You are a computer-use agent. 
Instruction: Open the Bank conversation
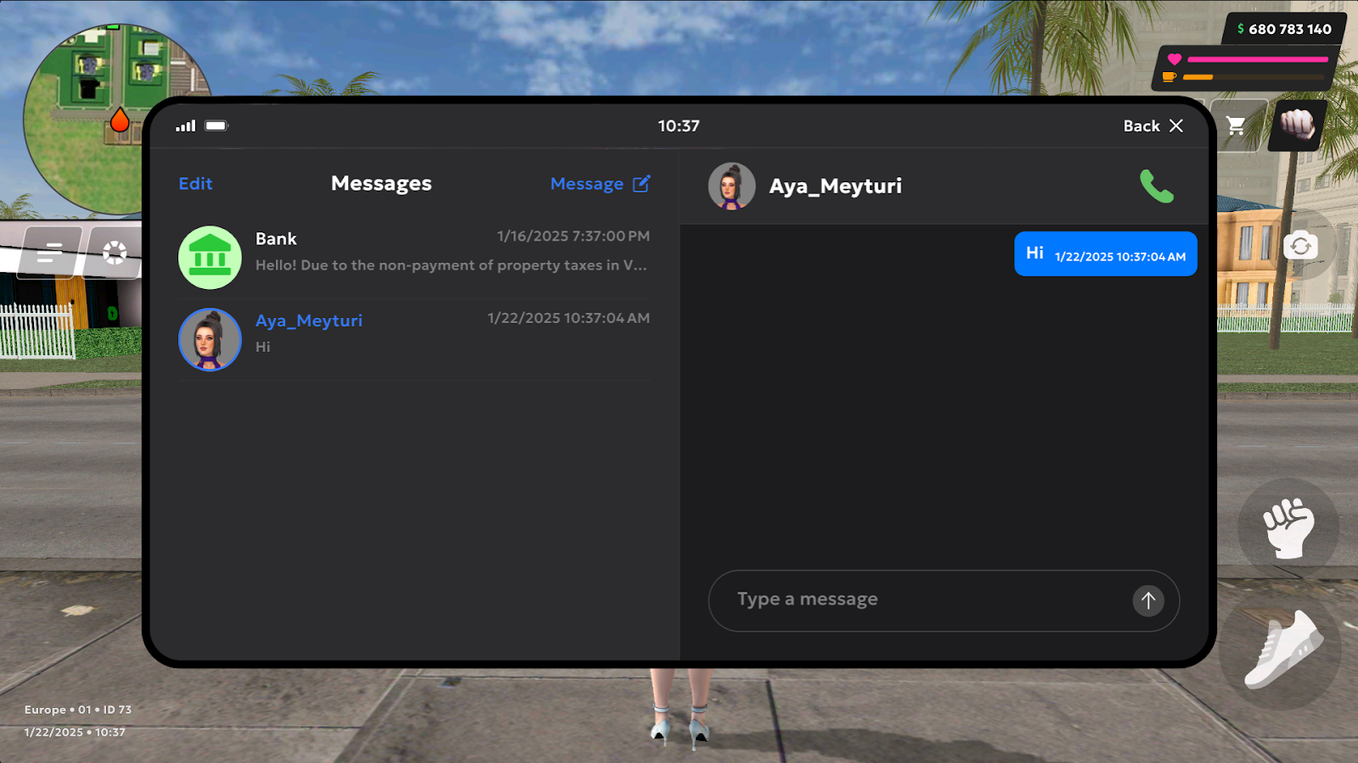pyautogui.click(x=414, y=257)
